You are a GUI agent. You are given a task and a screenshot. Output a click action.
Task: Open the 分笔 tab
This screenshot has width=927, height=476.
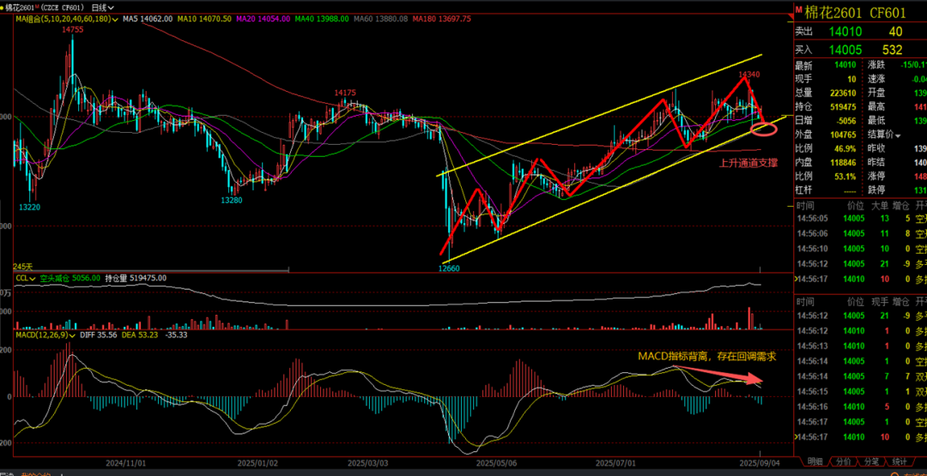tap(871, 461)
